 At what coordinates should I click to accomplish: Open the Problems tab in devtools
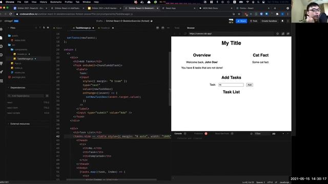tap(198, 134)
